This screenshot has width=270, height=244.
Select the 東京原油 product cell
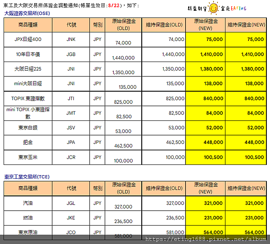click(x=28, y=232)
